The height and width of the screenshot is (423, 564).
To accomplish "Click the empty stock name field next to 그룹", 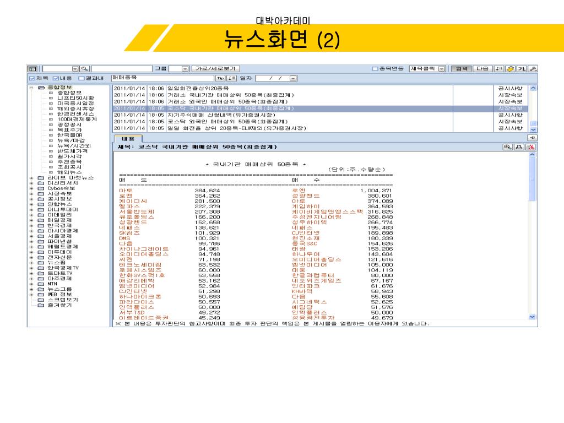I will pos(122,69).
